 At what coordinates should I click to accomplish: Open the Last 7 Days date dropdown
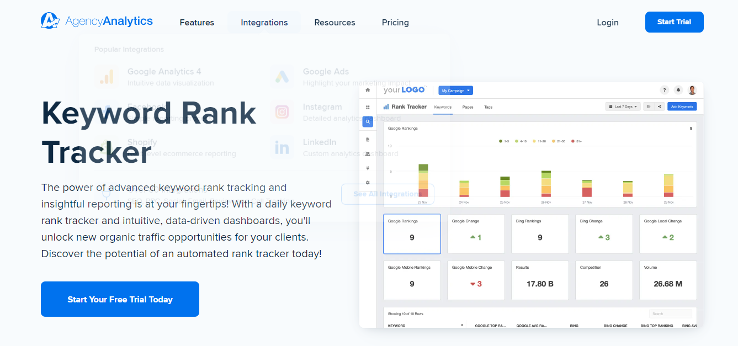click(x=623, y=107)
